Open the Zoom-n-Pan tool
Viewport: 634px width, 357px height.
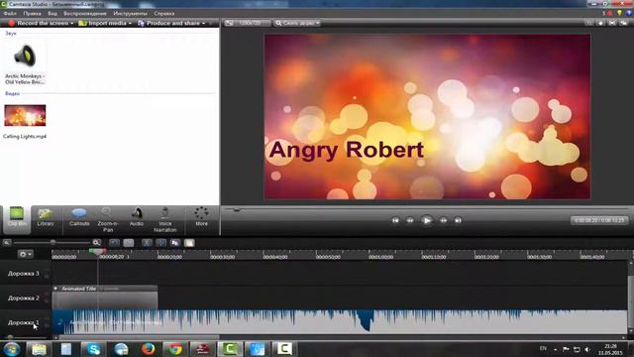coord(108,220)
